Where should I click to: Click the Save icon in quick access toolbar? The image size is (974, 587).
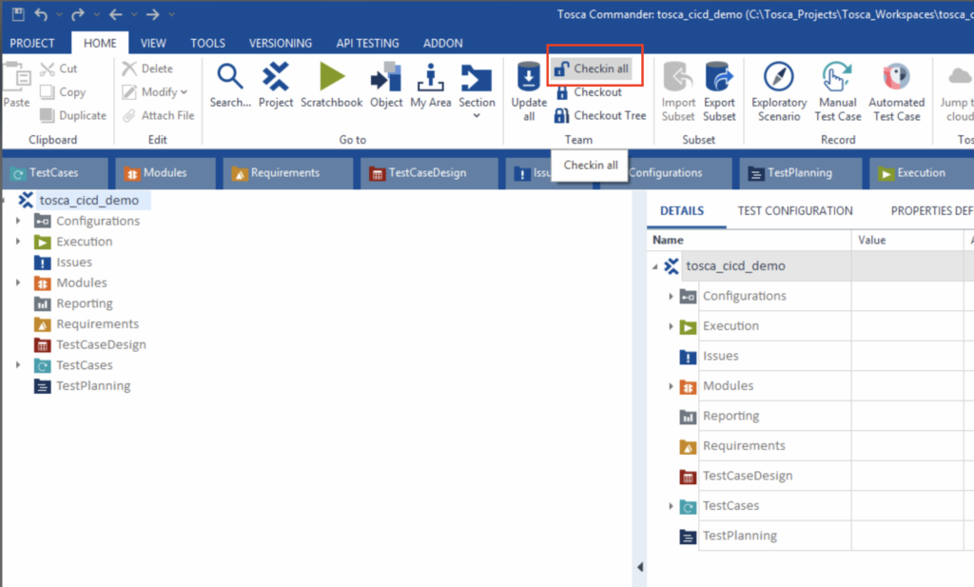point(18,13)
